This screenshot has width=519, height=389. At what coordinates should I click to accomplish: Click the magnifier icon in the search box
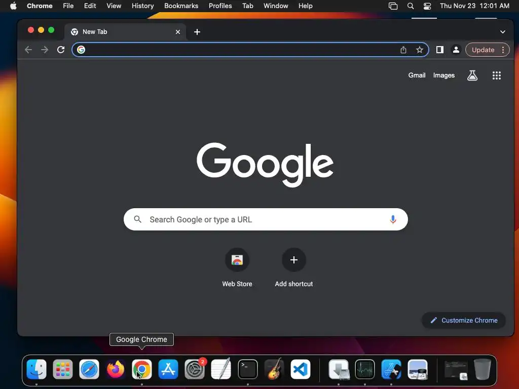tap(138, 219)
